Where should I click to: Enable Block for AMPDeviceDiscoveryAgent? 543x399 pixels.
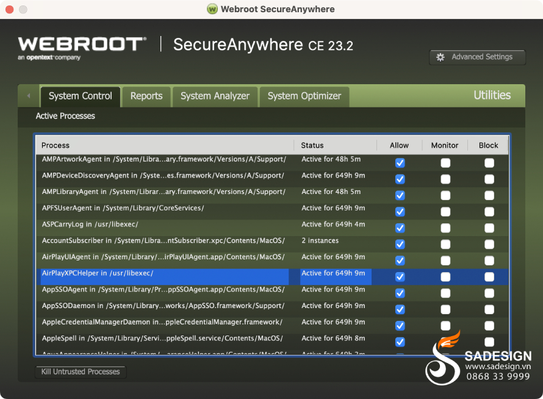click(x=489, y=179)
